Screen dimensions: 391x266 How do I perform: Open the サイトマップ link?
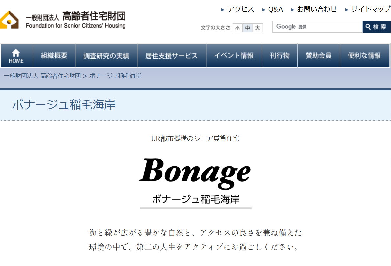tap(371, 9)
